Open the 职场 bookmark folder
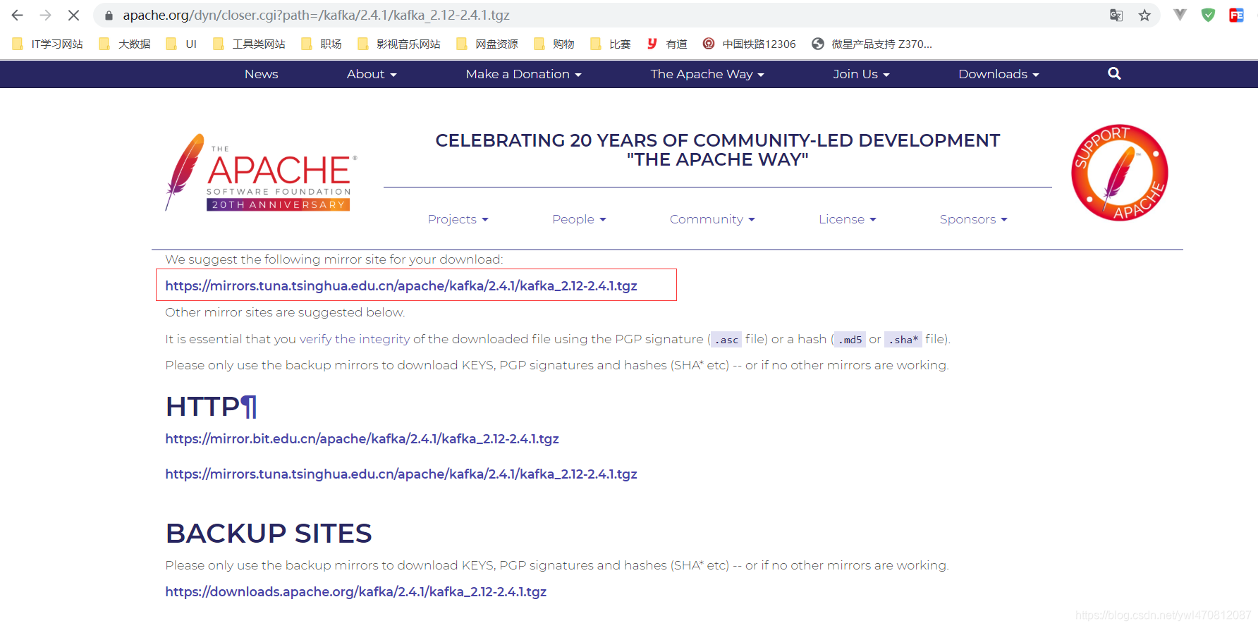This screenshot has height=628, width=1258. point(322,44)
